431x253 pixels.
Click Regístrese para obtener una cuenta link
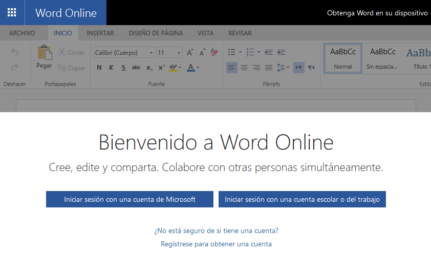[216, 244]
